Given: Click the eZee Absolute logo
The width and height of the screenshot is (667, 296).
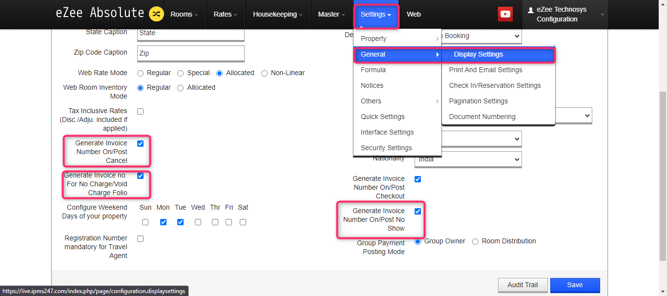Looking at the screenshot, I should [x=100, y=14].
